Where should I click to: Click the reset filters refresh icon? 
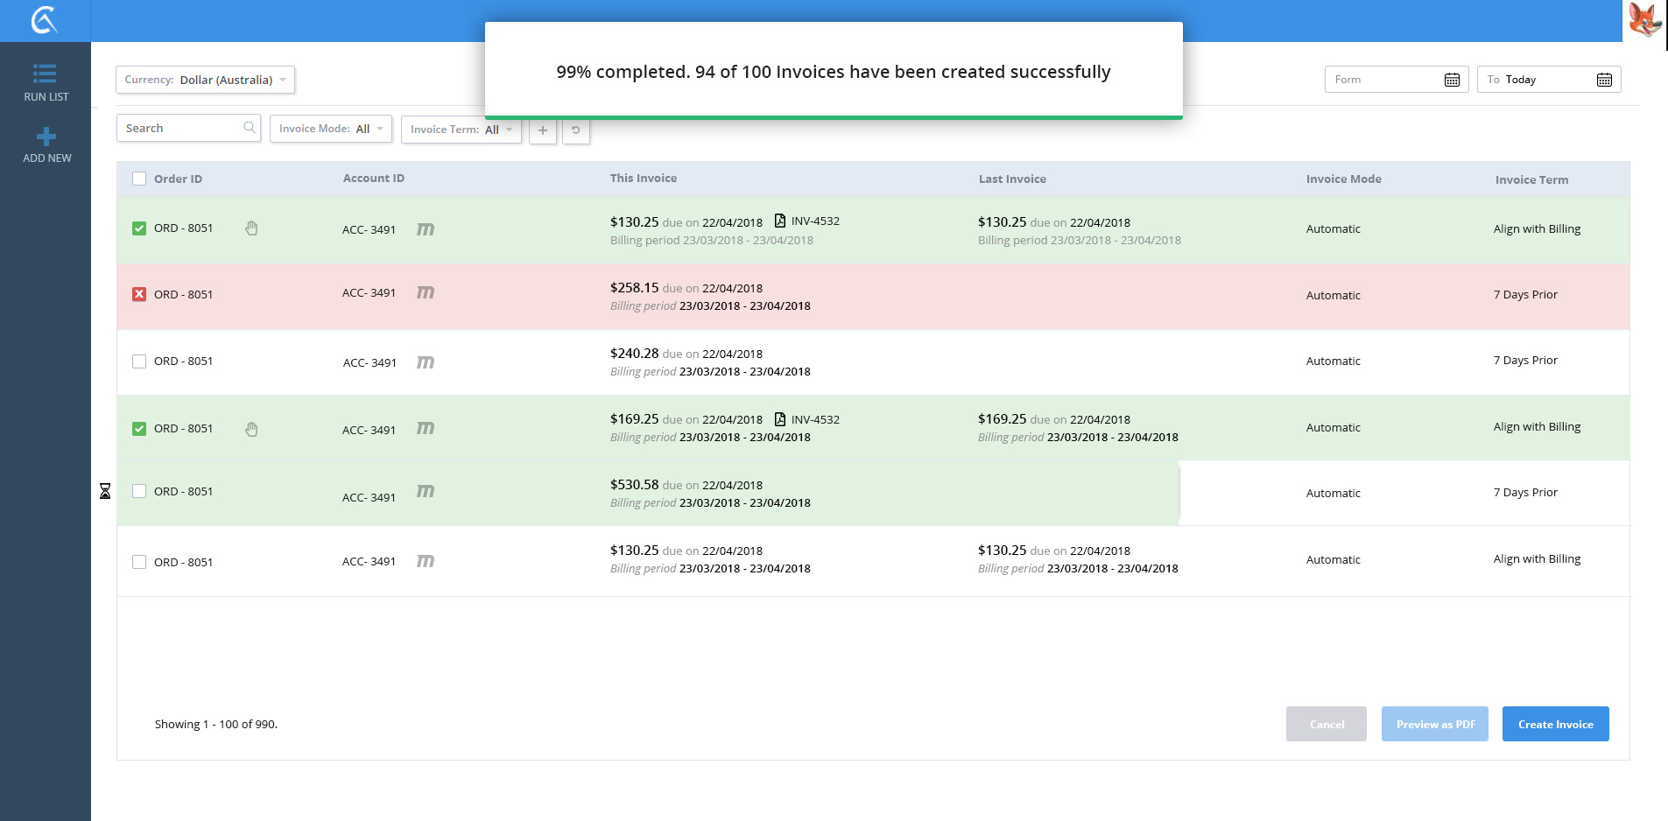click(575, 130)
